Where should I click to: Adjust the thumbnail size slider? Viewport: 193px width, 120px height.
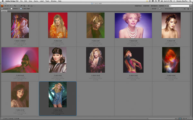pos(161,118)
